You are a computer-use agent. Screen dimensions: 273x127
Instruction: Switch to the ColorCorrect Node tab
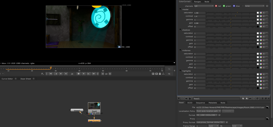[207, 2]
